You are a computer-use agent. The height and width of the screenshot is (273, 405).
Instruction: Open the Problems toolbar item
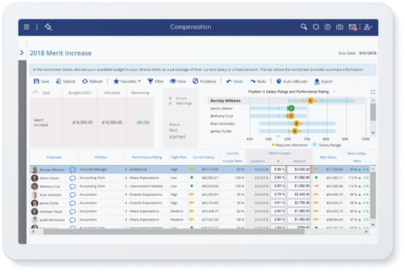click(204, 81)
